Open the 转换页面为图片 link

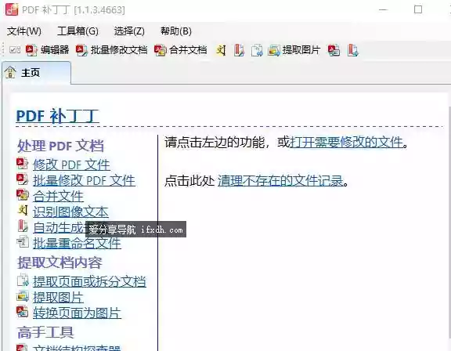point(77,313)
